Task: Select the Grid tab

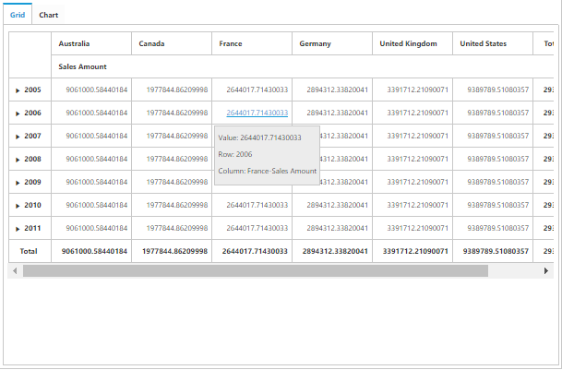Action: pos(18,16)
